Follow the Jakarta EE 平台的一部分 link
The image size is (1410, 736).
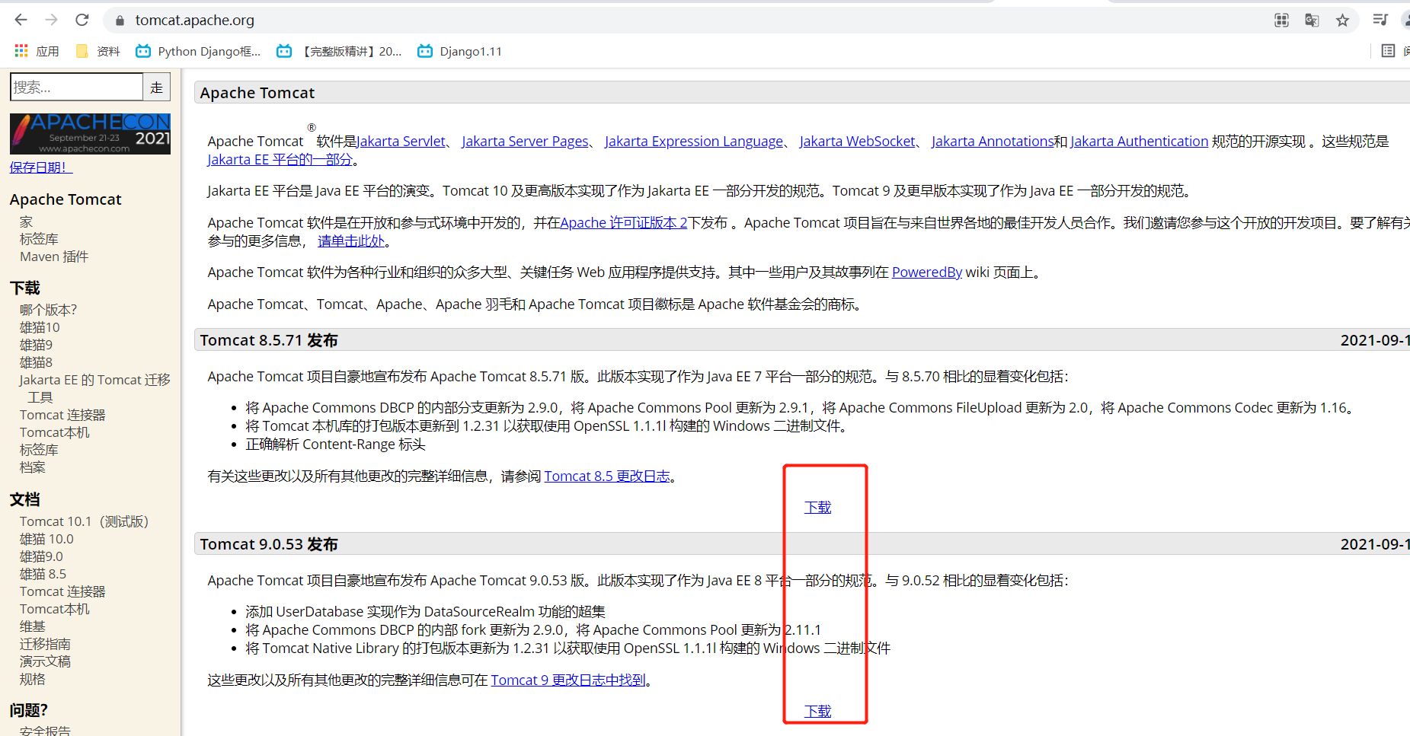280,159
